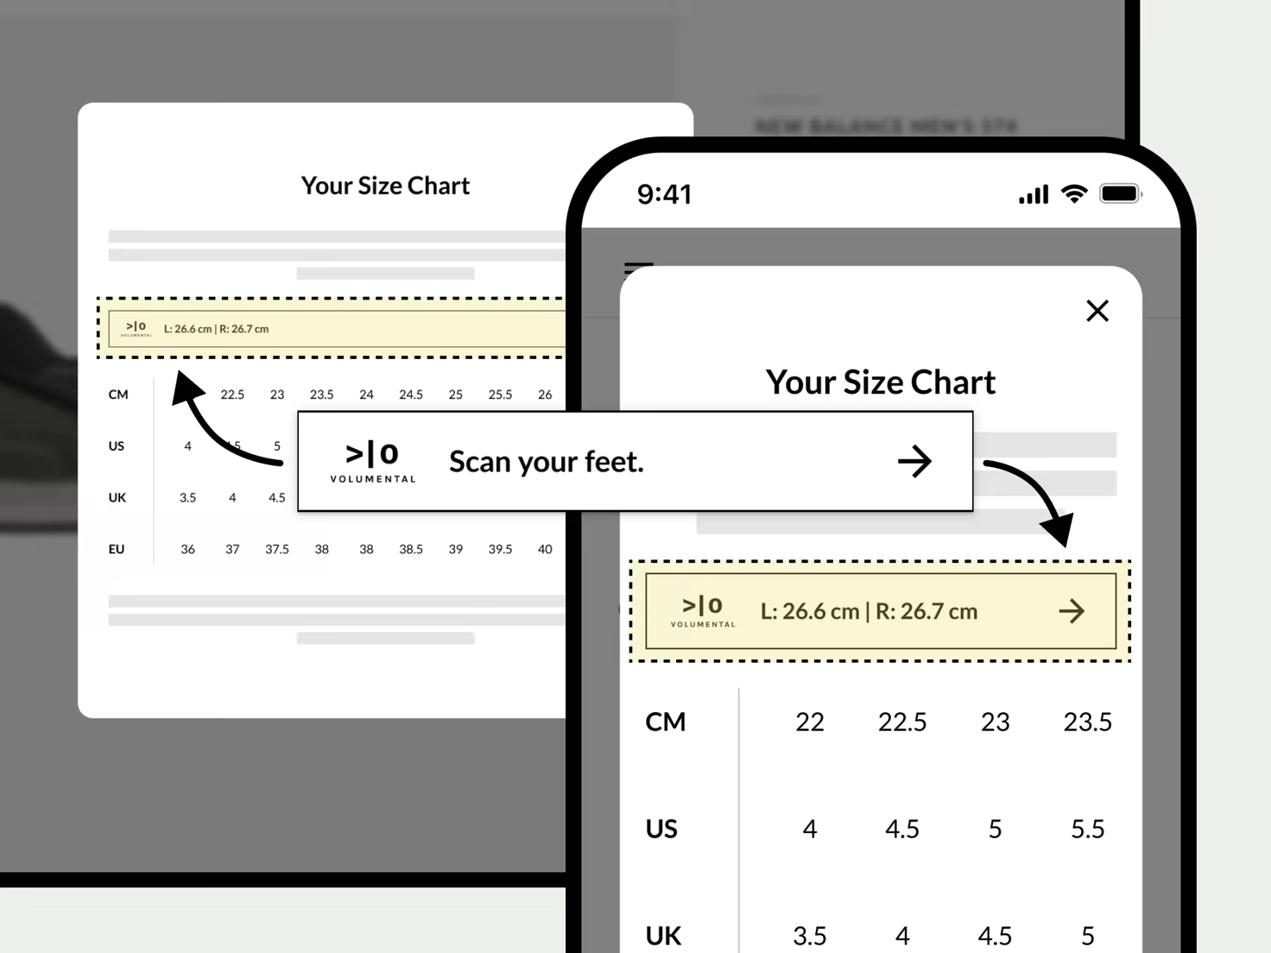The image size is (1271, 953).
Task: Select 37.5 in the desktop EU row
Action: coord(277,549)
